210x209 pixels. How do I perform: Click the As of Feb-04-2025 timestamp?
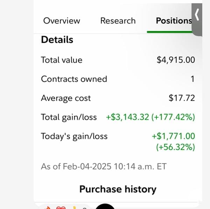tap(104, 166)
